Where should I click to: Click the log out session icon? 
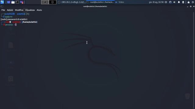(x=193, y=2)
